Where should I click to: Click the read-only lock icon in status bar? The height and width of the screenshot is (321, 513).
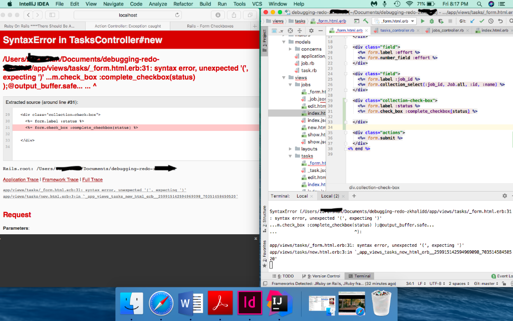(x=504, y=284)
